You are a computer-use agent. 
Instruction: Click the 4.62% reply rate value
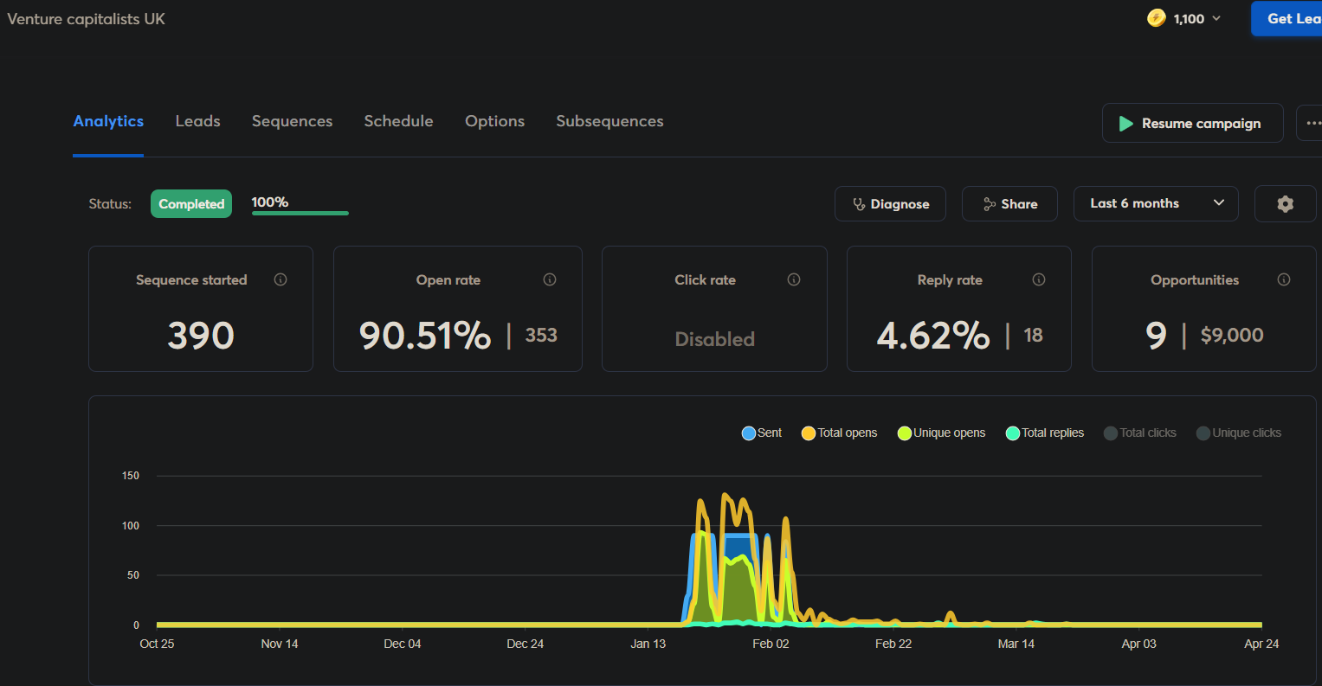click(x=933, y=336)
